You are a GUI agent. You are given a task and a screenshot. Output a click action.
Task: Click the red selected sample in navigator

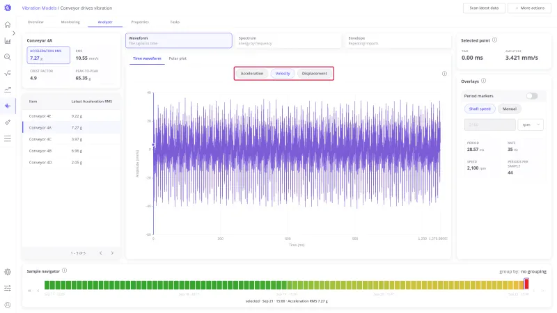point(526,284)
